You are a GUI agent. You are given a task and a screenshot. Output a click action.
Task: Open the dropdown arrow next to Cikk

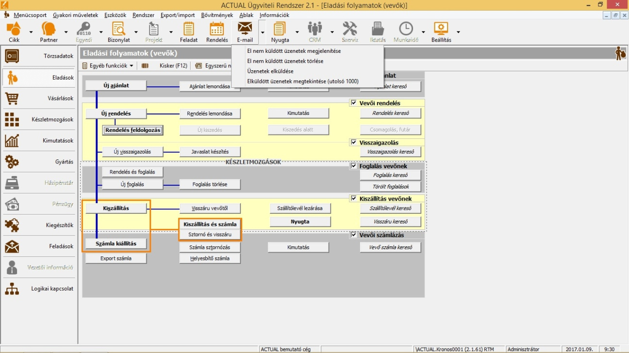[31, 32]
